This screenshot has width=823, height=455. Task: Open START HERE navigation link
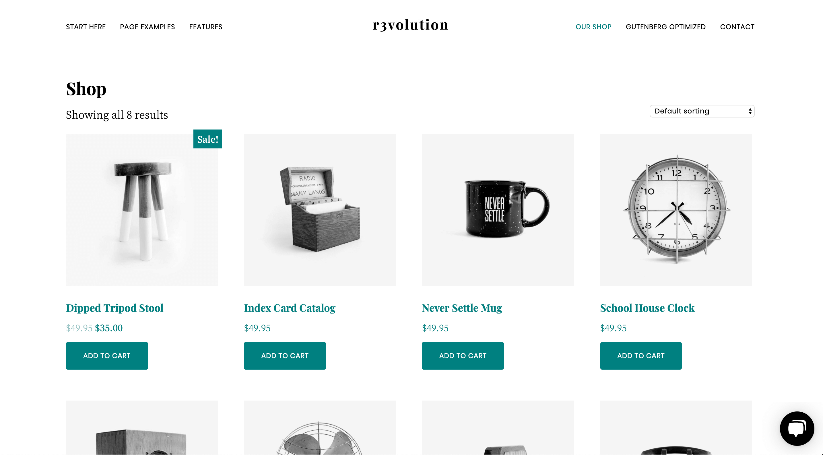point(86,26)
